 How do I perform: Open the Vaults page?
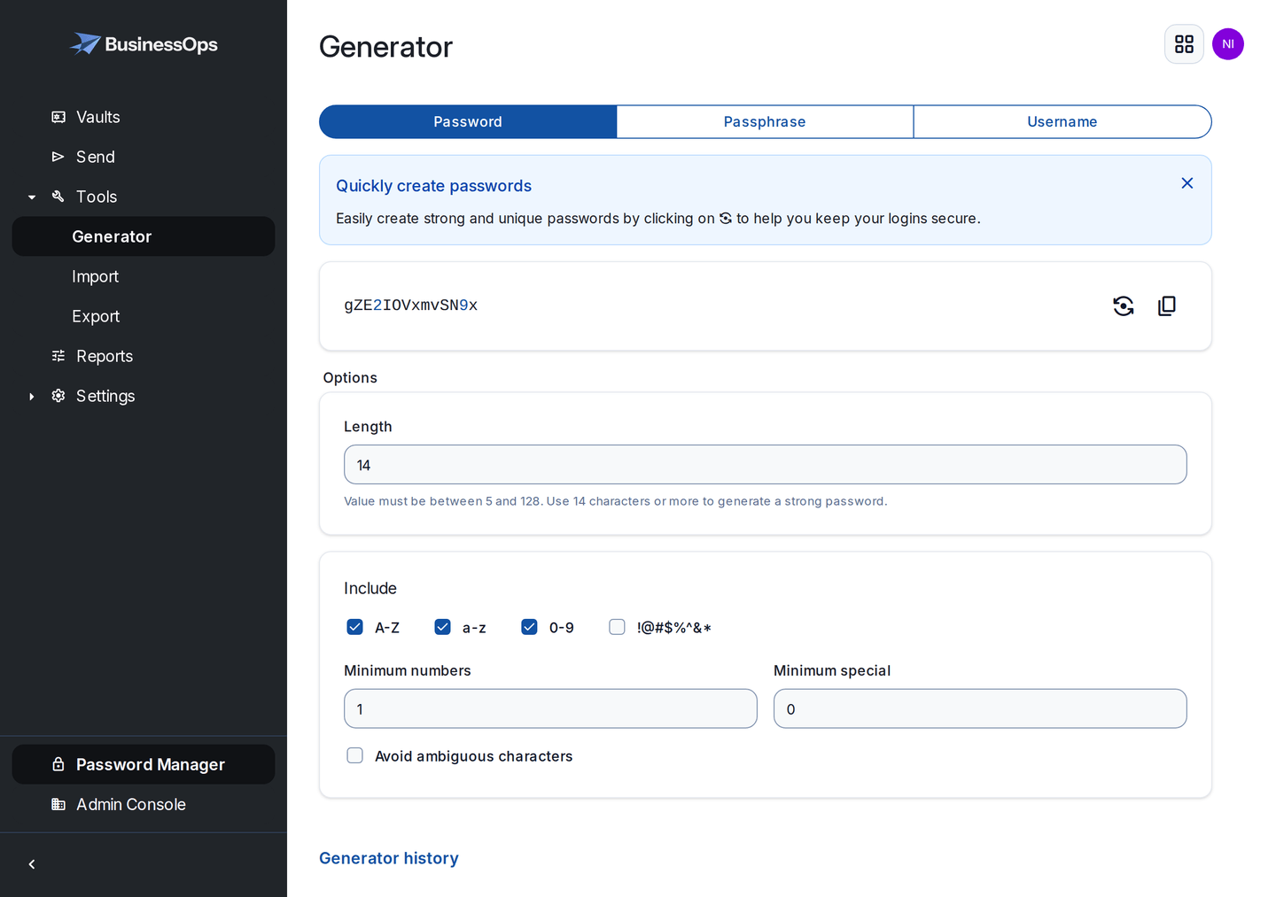click(143, 117)
